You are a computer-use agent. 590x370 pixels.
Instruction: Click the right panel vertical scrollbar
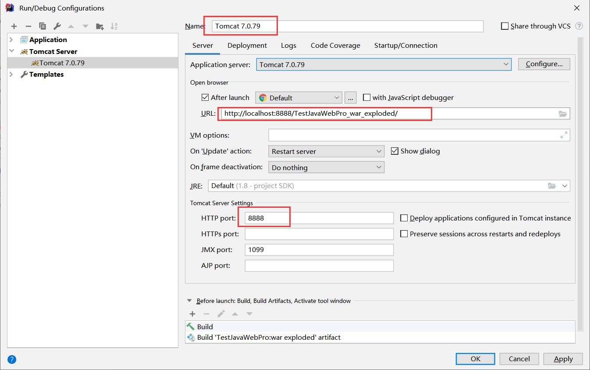[x=581, y=184]
